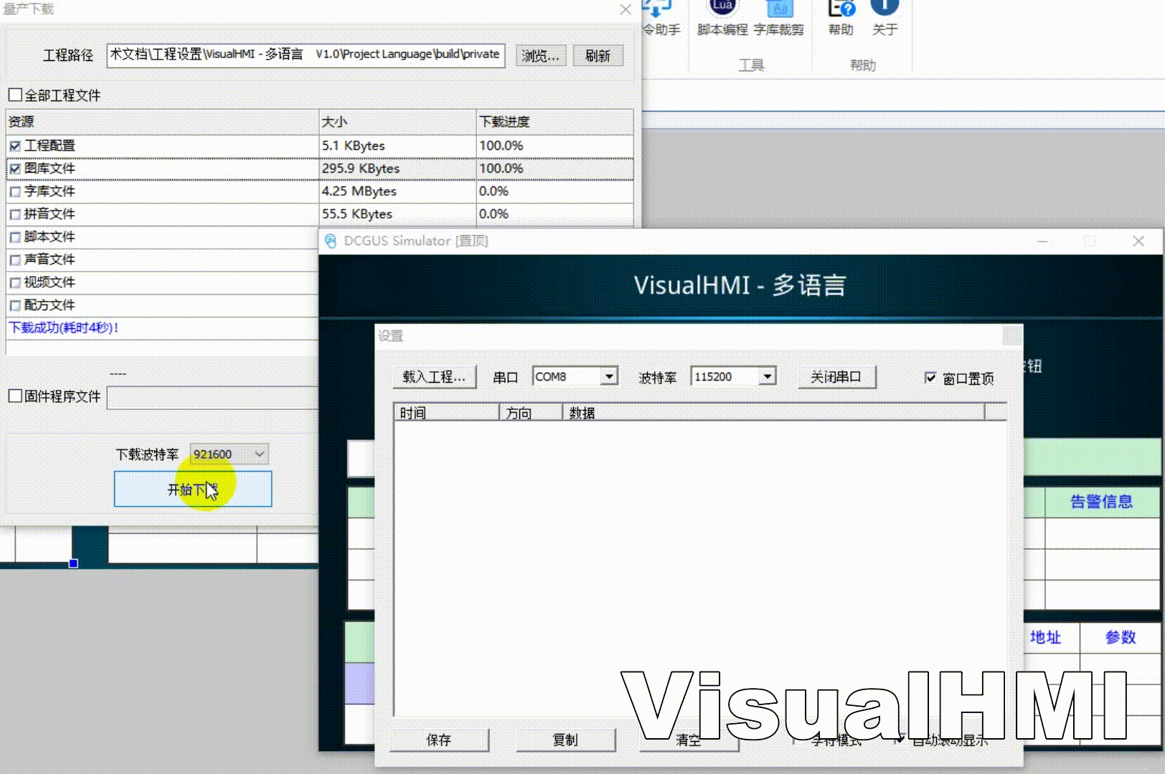Click the 刷新 refresh button

click(x=598, y=55)
